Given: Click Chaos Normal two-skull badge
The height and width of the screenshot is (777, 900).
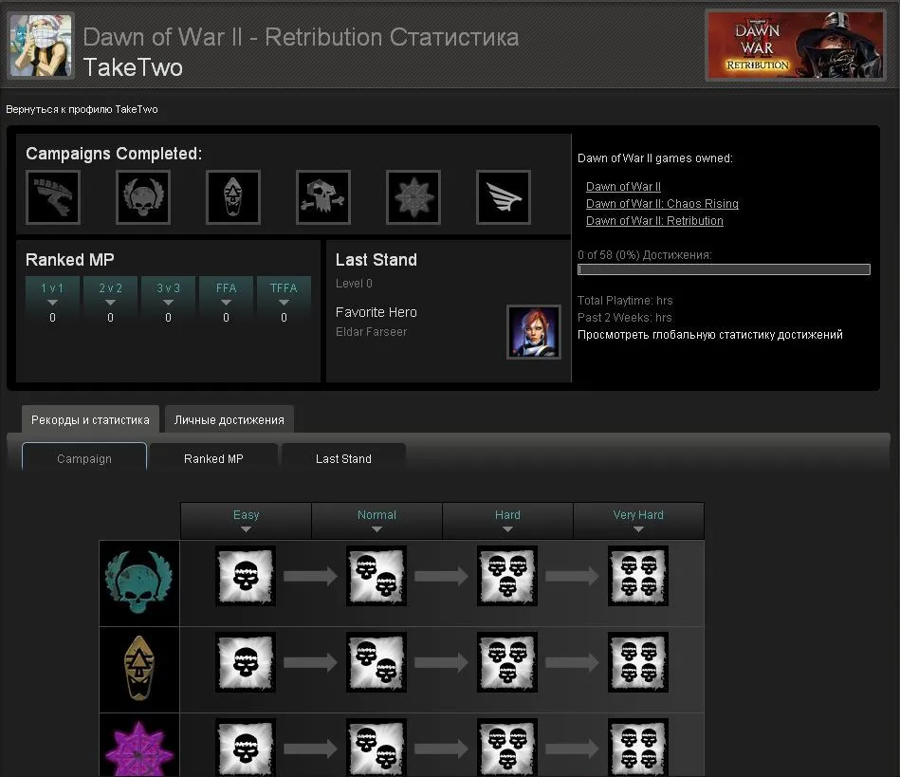Looking at the screenshot, I should tap(377, 748).
